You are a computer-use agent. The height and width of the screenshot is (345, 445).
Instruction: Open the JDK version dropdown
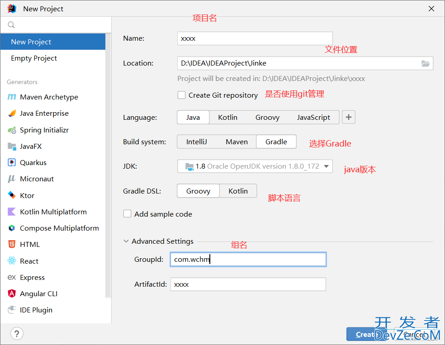coord(255,166)
